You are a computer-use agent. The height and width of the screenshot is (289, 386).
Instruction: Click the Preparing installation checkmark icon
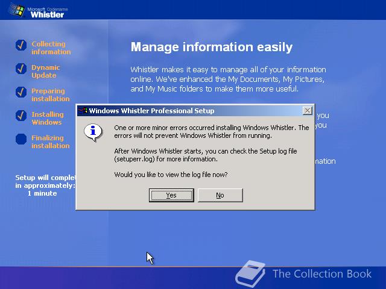21,92
